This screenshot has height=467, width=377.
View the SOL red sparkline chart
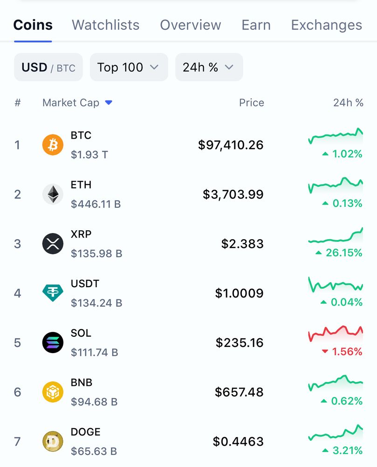336,333
